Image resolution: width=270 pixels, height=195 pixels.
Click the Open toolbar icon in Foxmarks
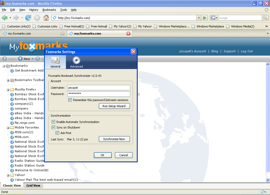click(x=4, y=59)
